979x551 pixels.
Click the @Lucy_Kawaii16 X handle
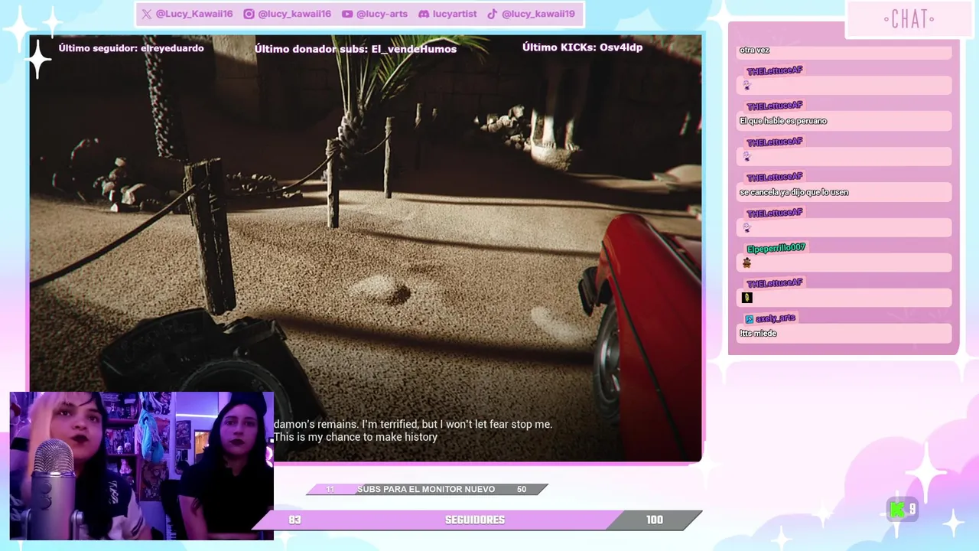(194, 14)
